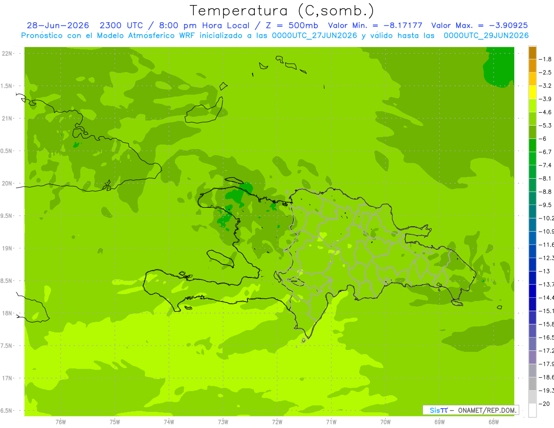554x428 pixels.
Task: Click the '19N' latitude label
Action: pyautogui.click(x=7, y=248)
